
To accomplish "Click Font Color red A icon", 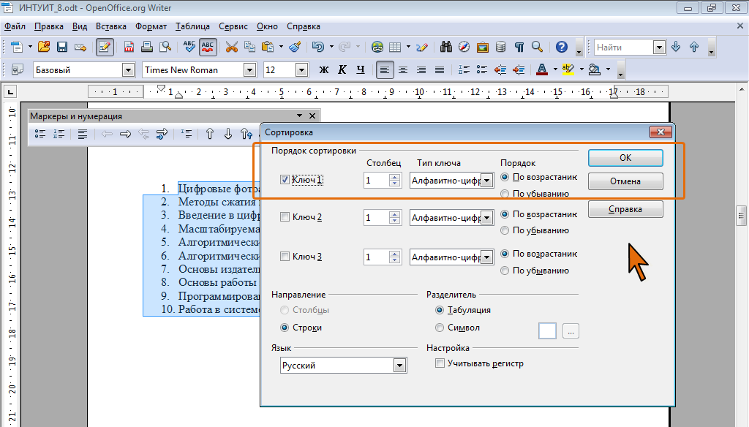I will click(542, 70).
